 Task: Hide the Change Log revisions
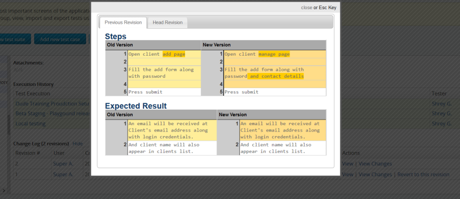78,144
